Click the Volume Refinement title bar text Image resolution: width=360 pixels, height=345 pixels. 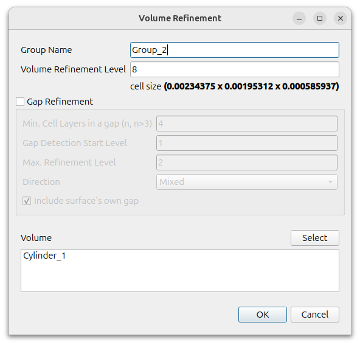pos(180,18)
